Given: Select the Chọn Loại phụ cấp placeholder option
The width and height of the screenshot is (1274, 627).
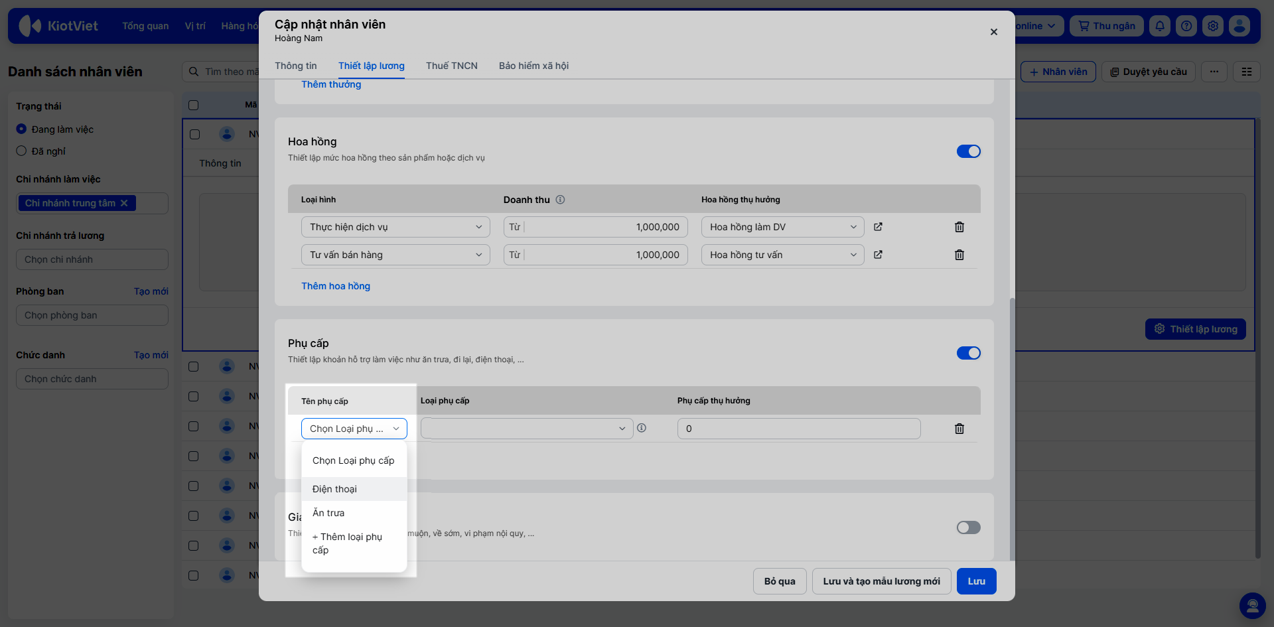Looking at the screenshot, I should (x=354, y=460).
